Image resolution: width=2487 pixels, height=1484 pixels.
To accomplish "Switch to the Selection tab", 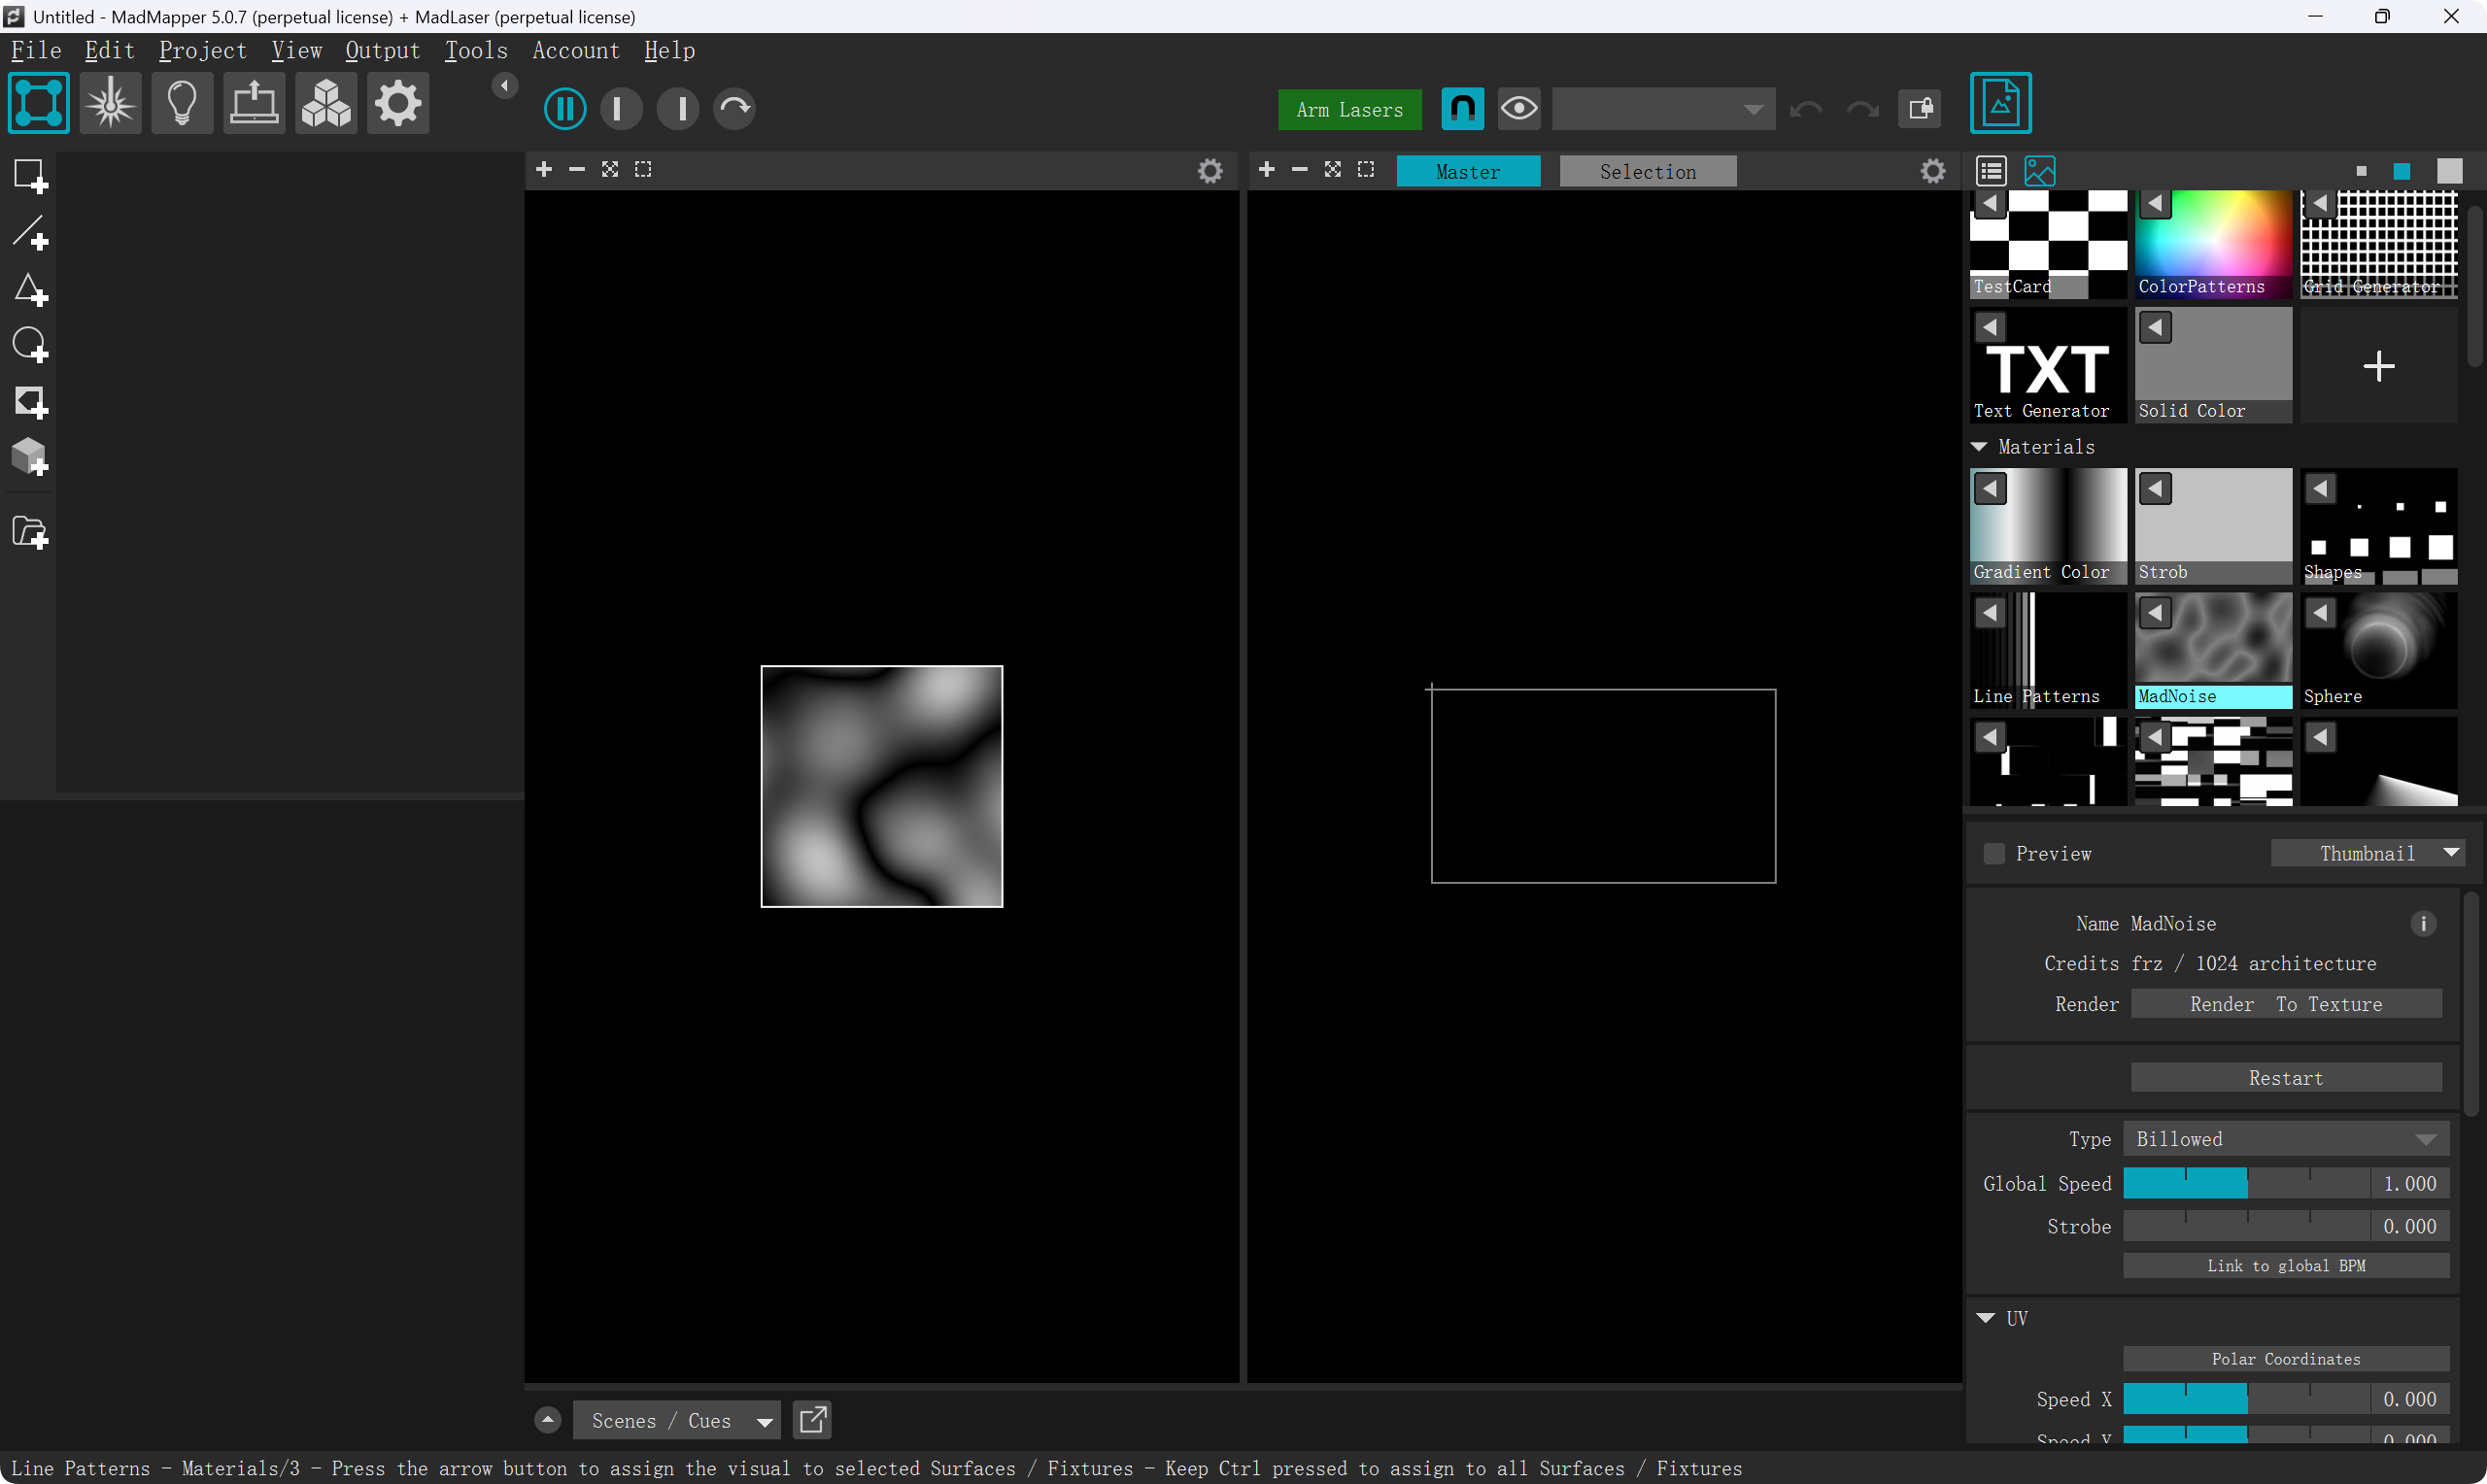I will pyautogui.click(x=1647, y=172).
